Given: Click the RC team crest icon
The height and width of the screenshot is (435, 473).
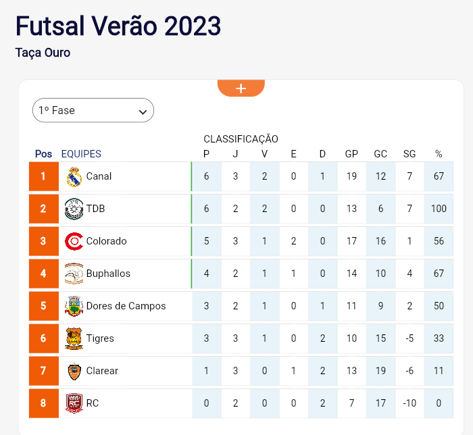Looking at the screenshot, I should pos(74,403).
